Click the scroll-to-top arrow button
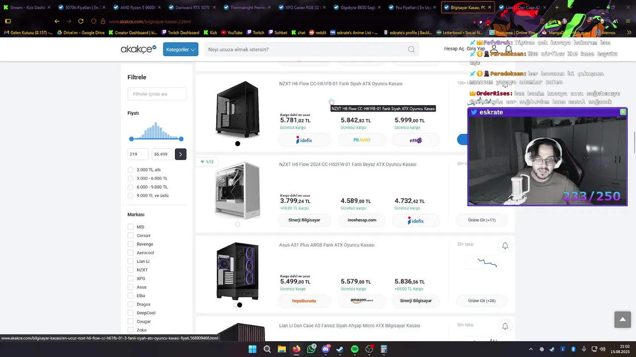 click(x=623, y=320)
